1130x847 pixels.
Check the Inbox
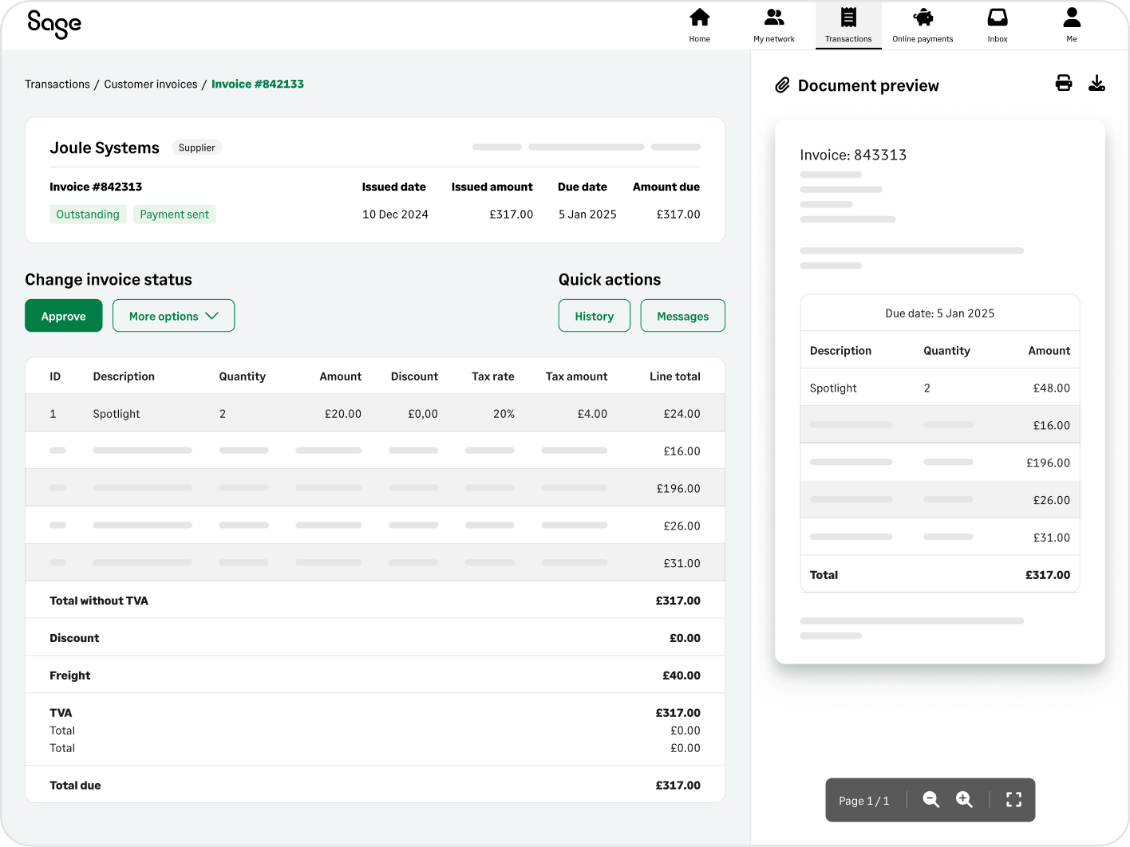(x=997, y=24)
